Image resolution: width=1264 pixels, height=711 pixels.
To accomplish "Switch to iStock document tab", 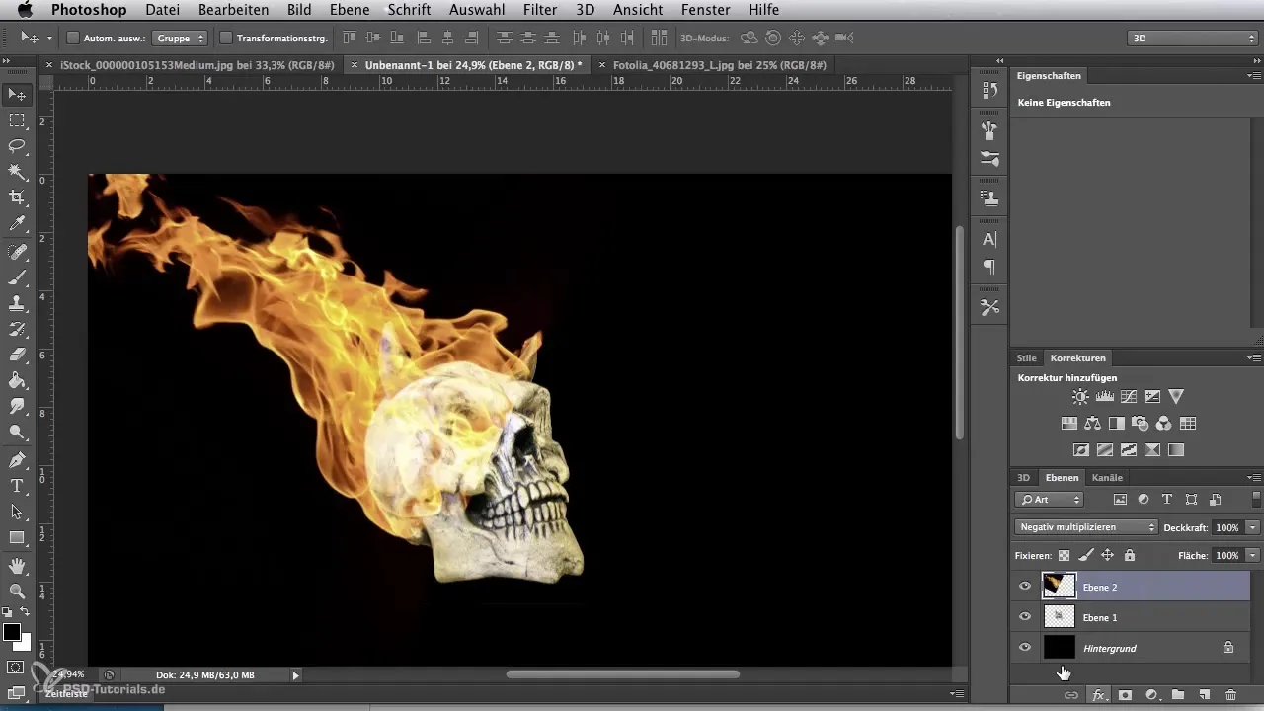I will 197,64.
